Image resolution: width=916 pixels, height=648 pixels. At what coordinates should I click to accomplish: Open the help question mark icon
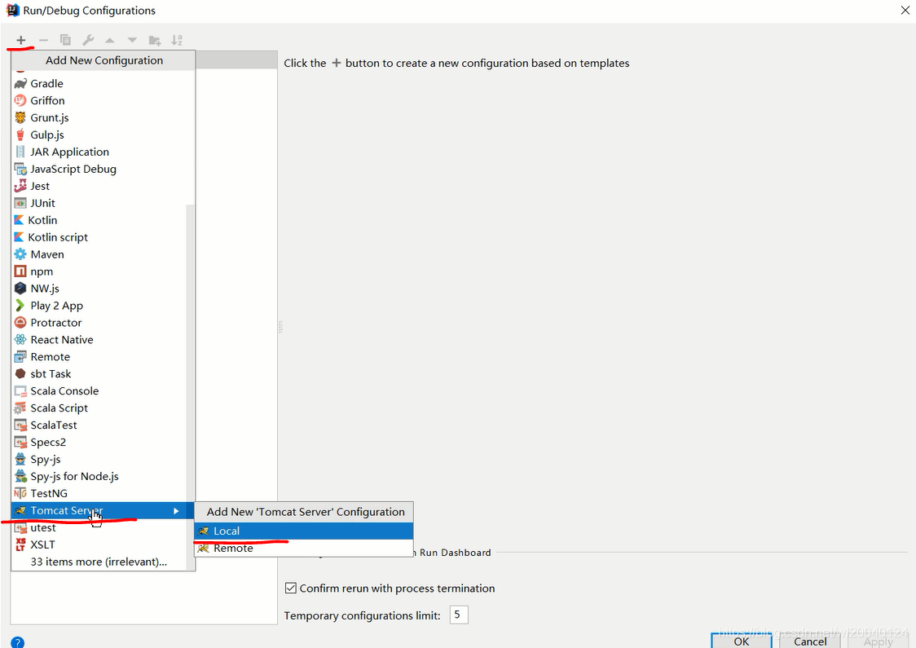[x=18, y=641]
